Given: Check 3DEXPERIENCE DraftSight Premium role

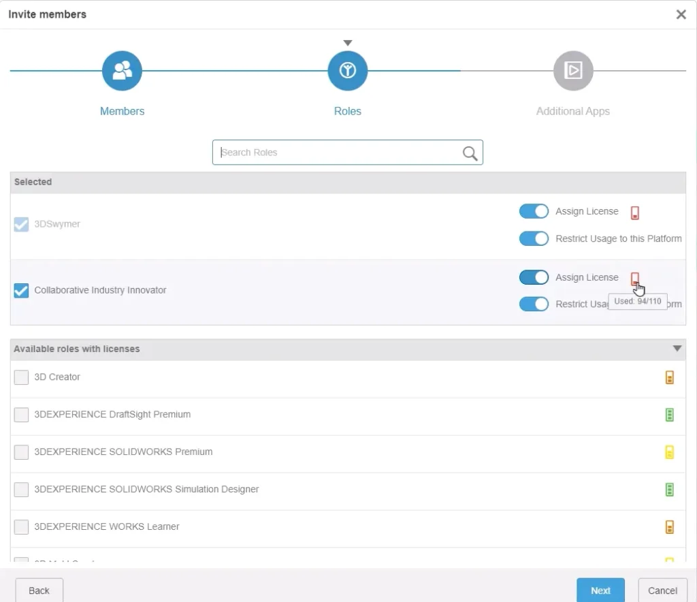Looking at the screenshot, I should [x=21, y=414].
